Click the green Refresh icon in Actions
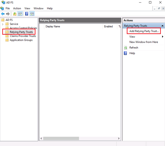165x146 pixels. (x=126, y=48)
